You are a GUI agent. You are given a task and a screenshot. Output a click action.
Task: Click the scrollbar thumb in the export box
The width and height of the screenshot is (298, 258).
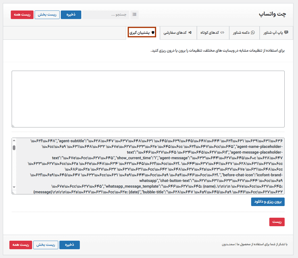pos(14,148)
